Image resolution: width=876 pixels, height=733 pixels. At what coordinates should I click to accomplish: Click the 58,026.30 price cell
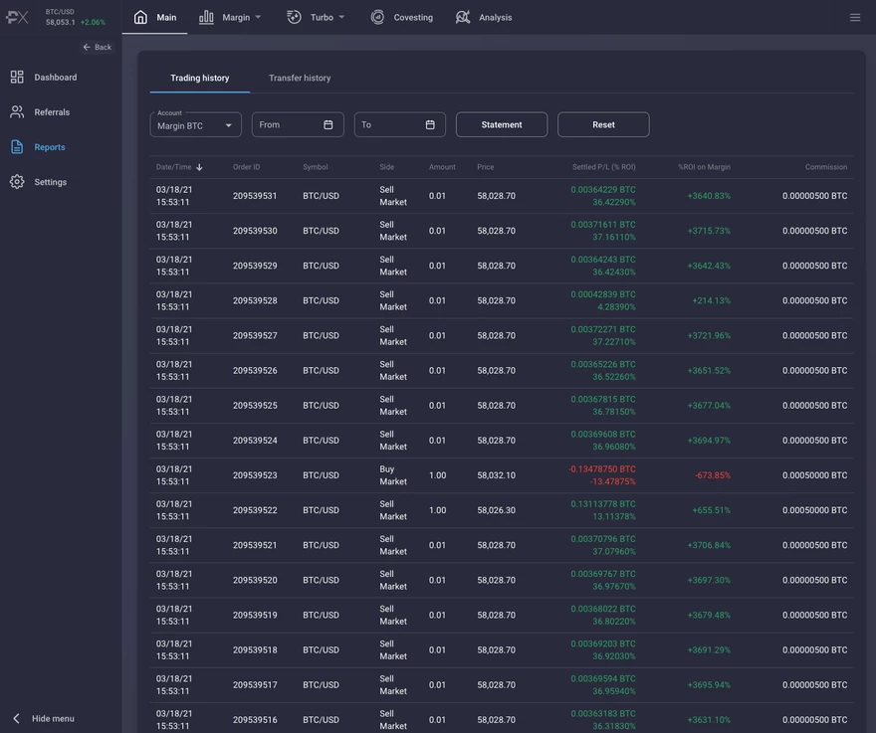(496, 510)
